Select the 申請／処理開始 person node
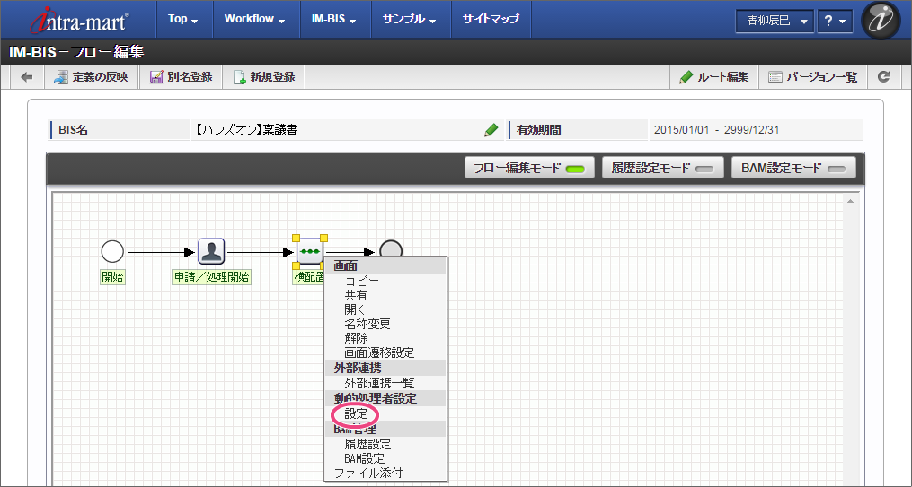 [211, 251]
